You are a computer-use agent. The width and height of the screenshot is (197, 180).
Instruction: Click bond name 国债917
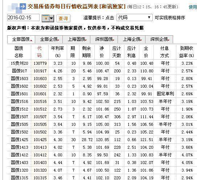click(19, 71)
